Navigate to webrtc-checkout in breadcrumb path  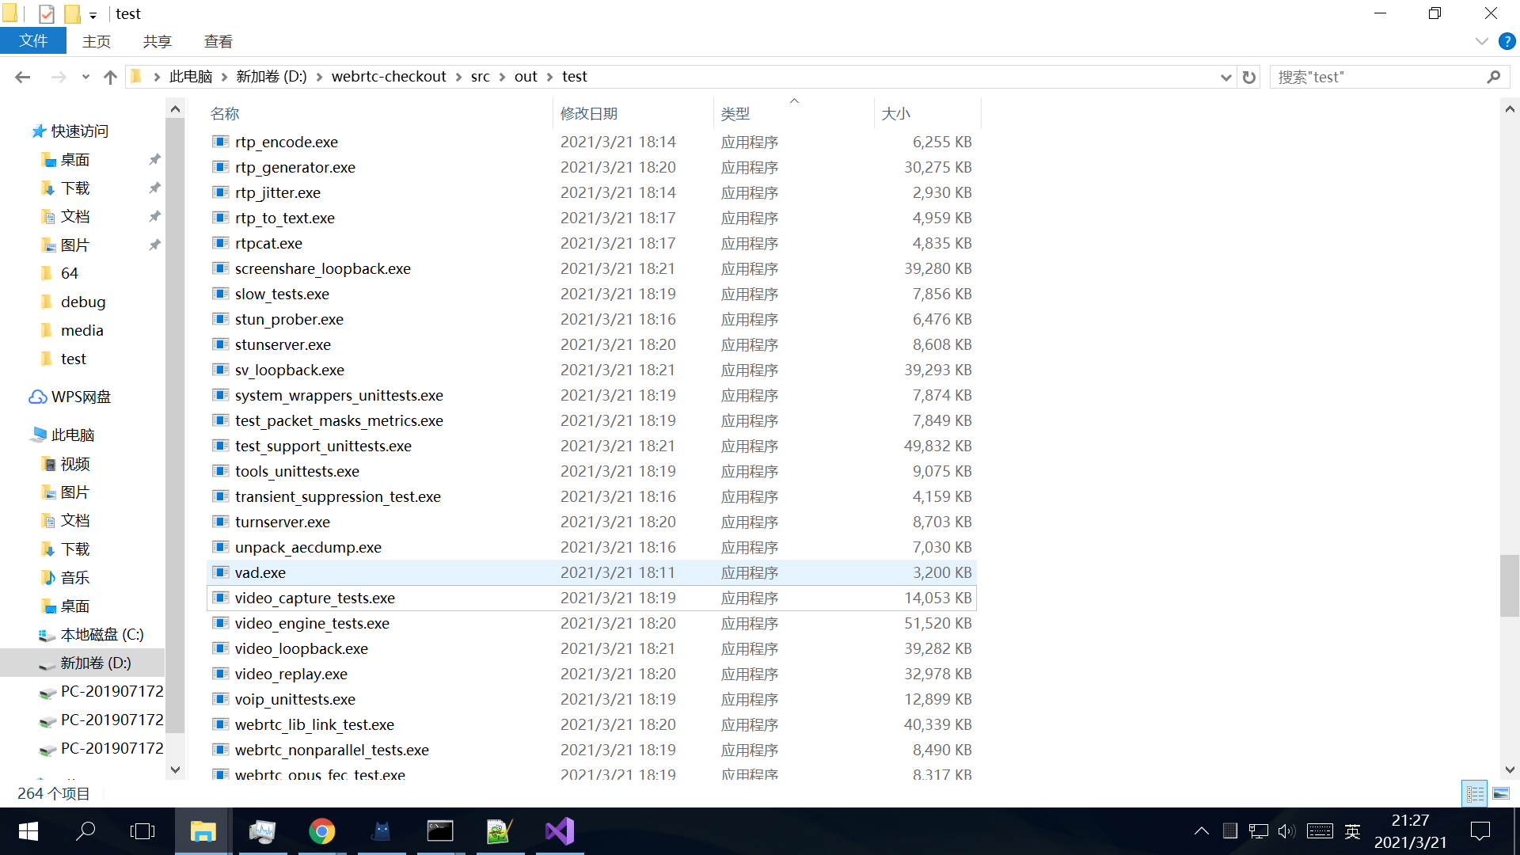[x=389, y=77]
